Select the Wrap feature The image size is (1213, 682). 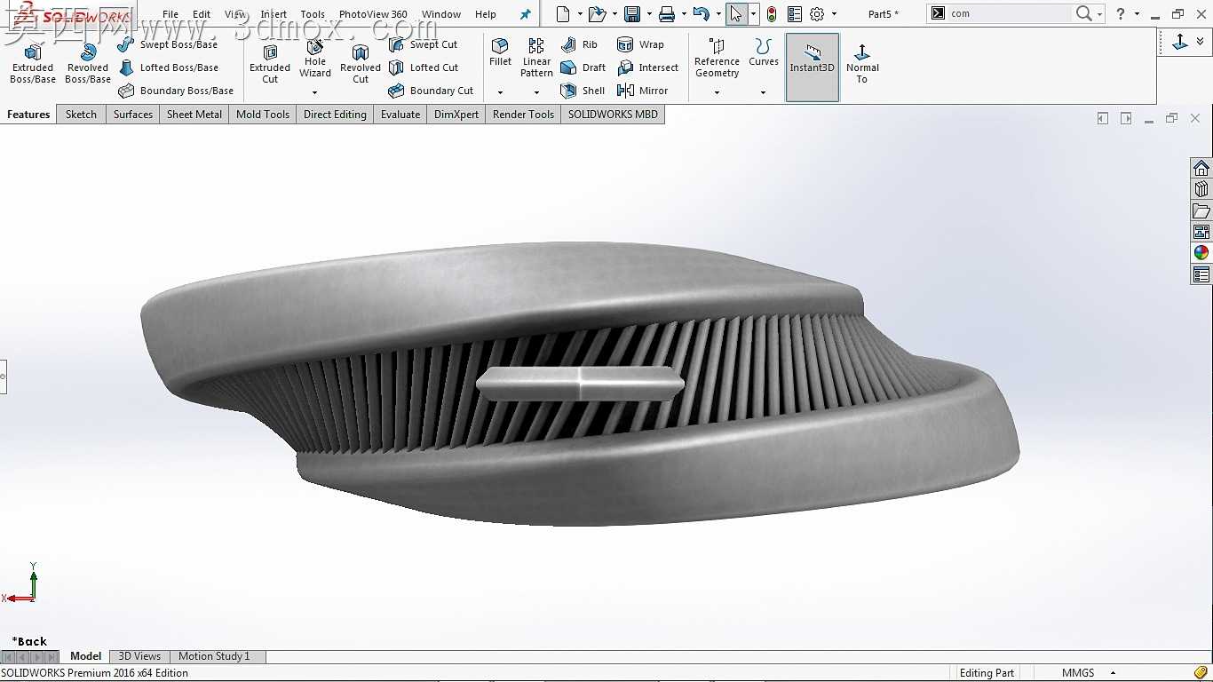pyautogui.click(x=640, y=44)
